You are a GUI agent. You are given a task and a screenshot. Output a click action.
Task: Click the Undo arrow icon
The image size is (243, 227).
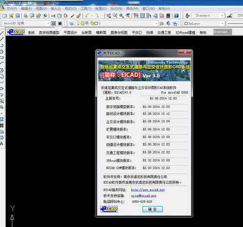(x=87, y=16)
